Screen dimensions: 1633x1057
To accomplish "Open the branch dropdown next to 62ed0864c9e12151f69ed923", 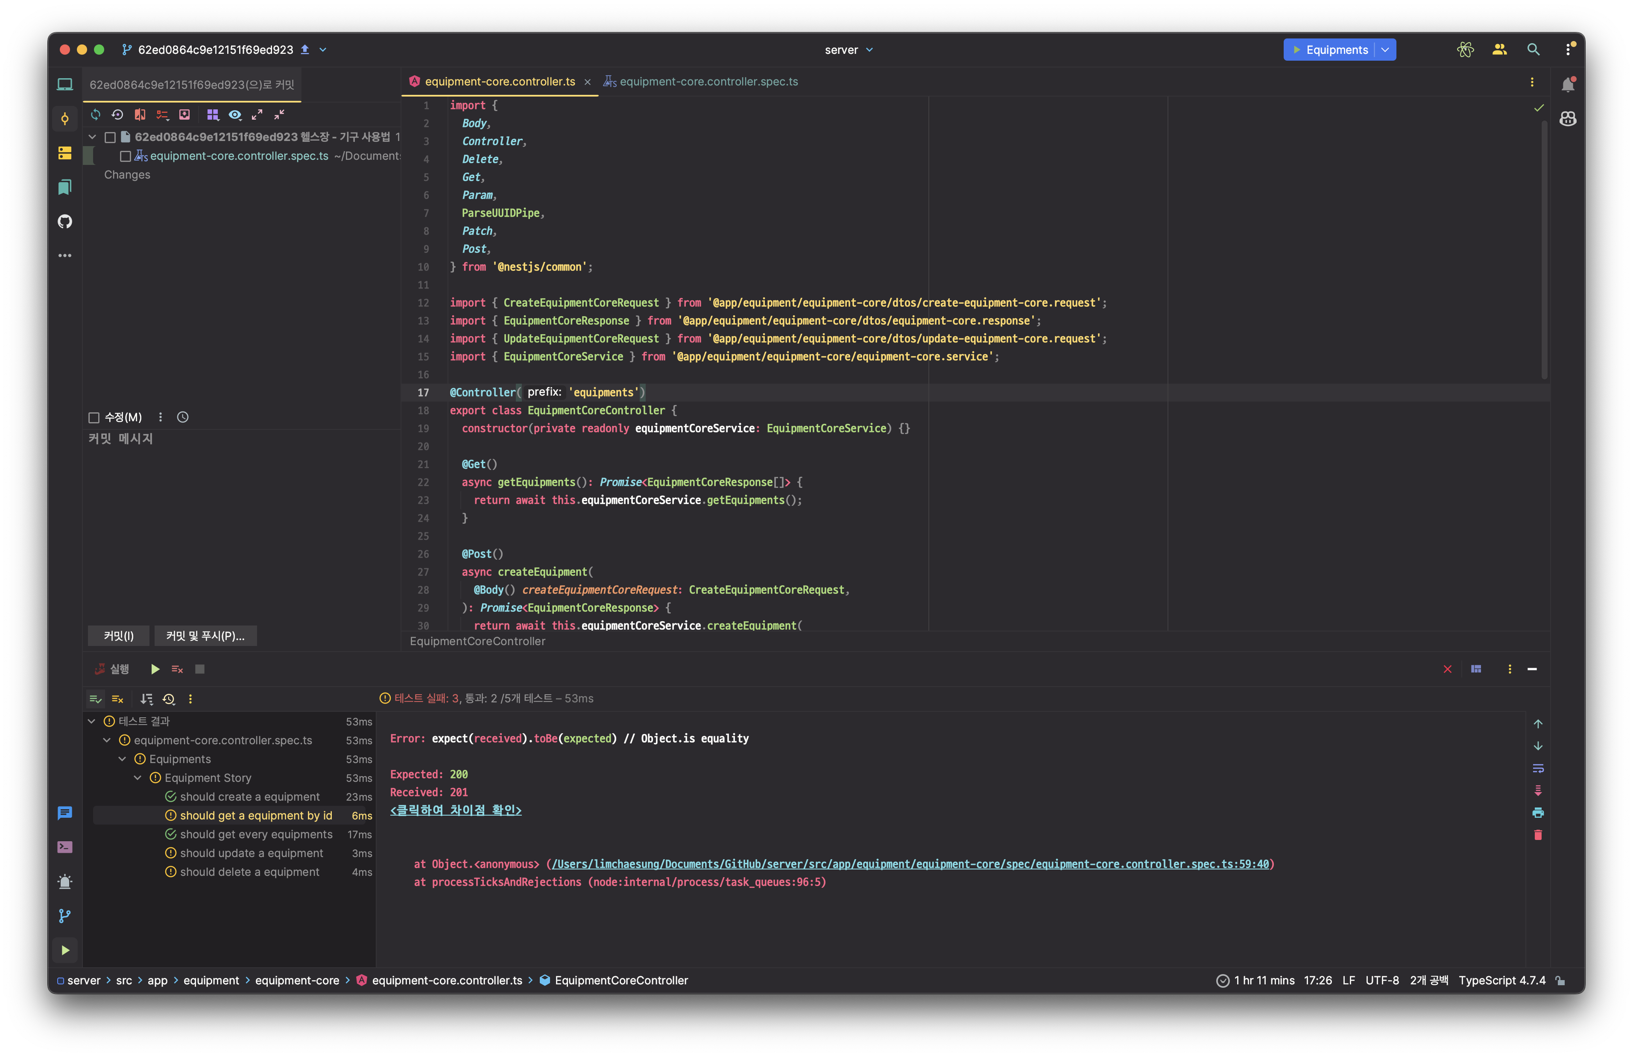I will (x=323, y=50).
